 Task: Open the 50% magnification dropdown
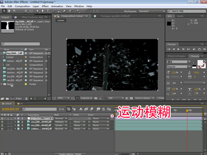coord(63,98)
